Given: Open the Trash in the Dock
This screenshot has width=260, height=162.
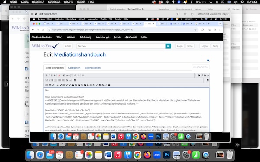Looking at the screenshot, I should 230,155.
